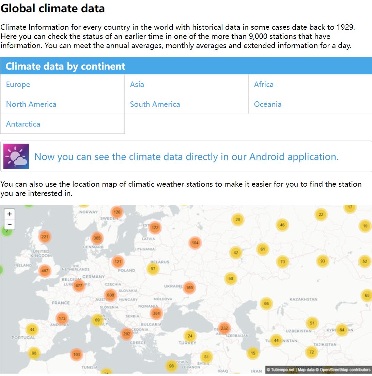
Task: Open the Android application climate data link
Action: click(186, 157)
